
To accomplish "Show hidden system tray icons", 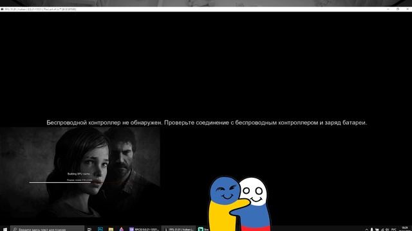I will click(x=366, y=229).
